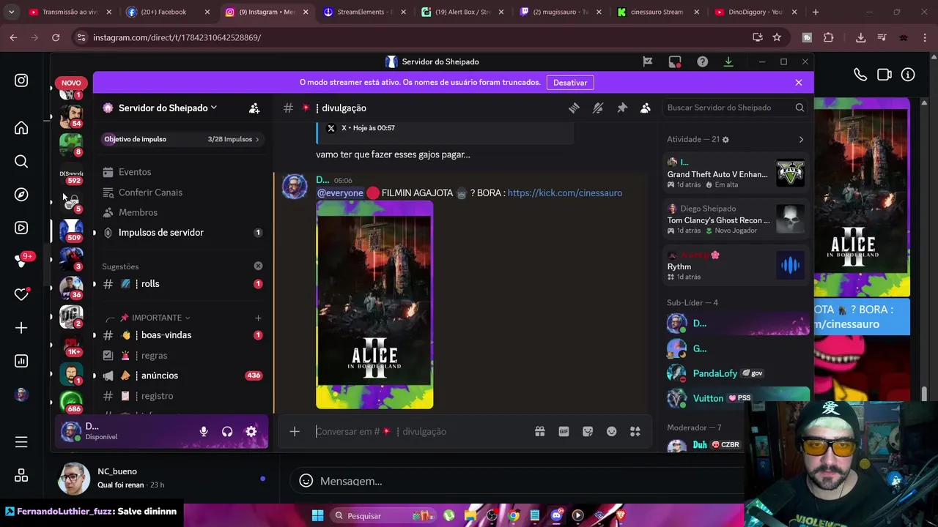938x527 pixels.
Task: Open Discord help question mark icon
Action: [703, 61]
